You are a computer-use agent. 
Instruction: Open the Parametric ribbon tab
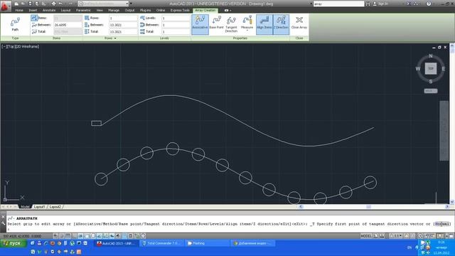[x=83, y=10]
